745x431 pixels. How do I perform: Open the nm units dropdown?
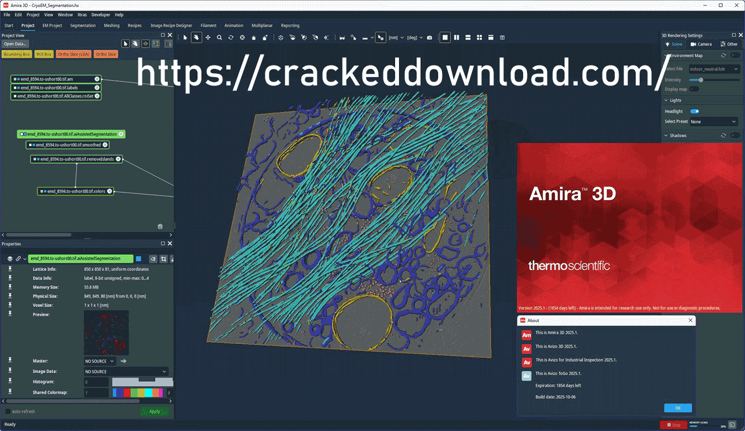click(x=395, y=37)
